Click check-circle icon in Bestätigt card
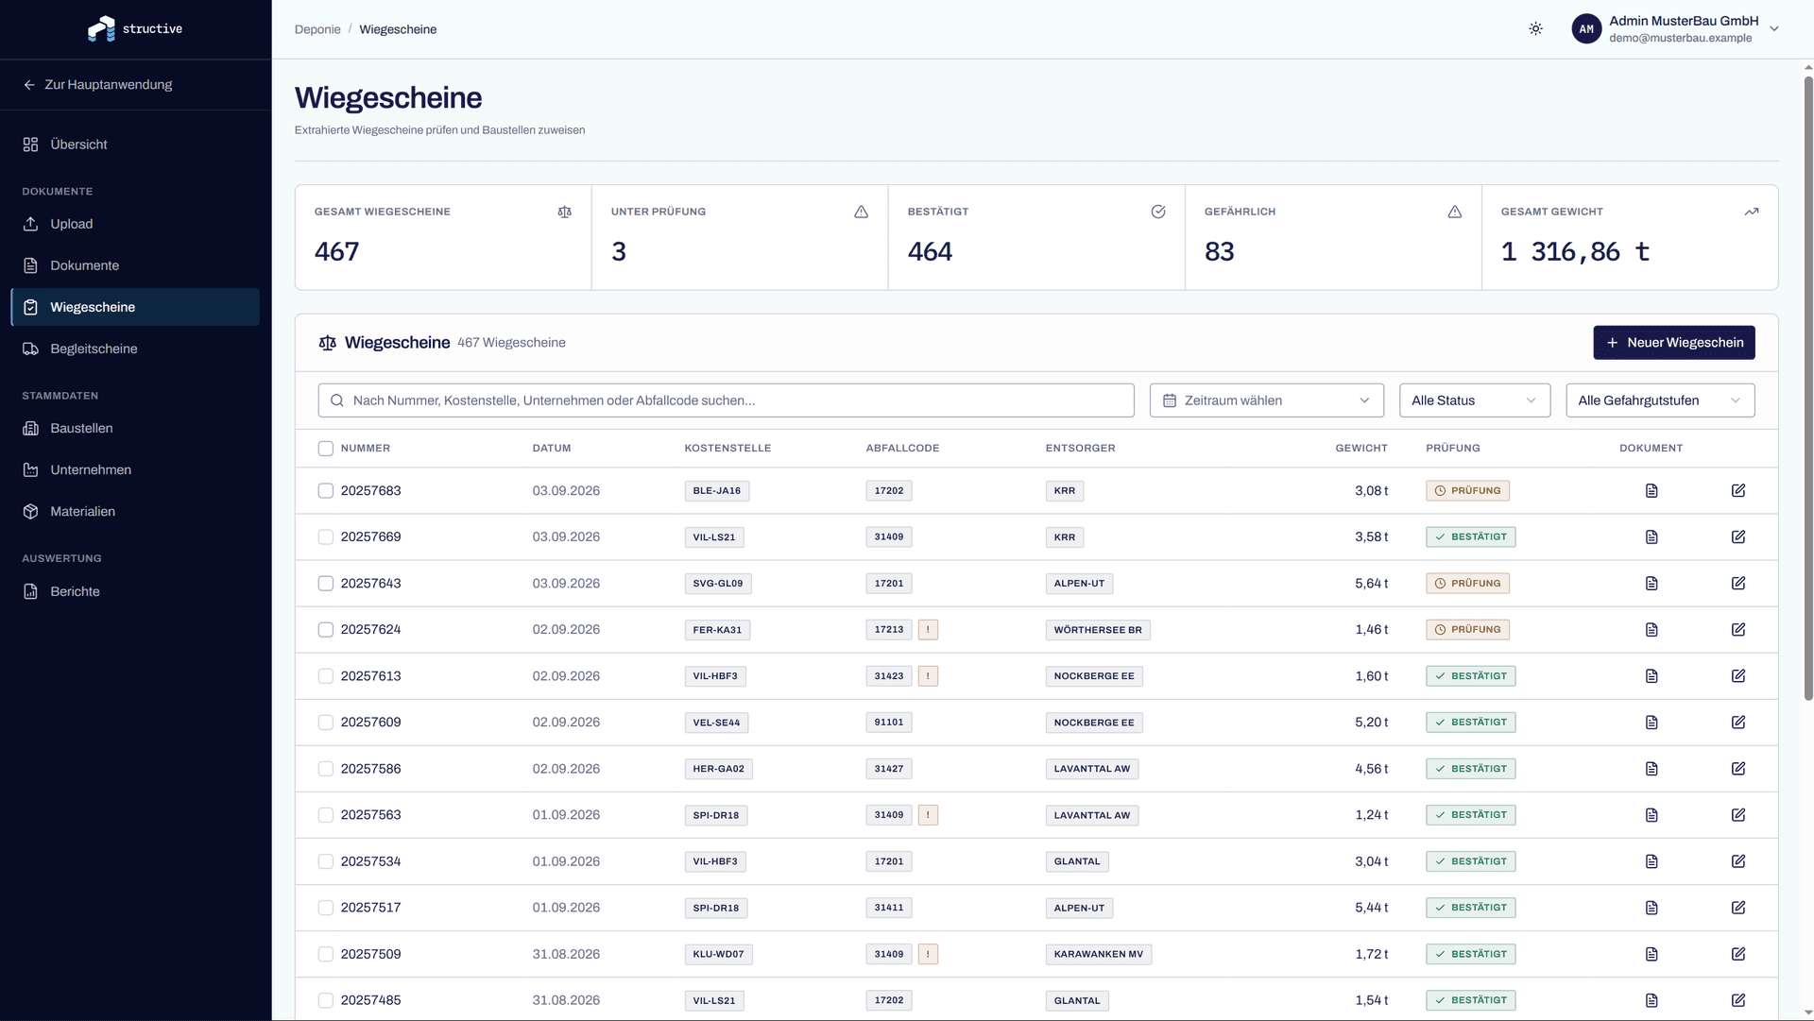 (x=1157, y=212)
